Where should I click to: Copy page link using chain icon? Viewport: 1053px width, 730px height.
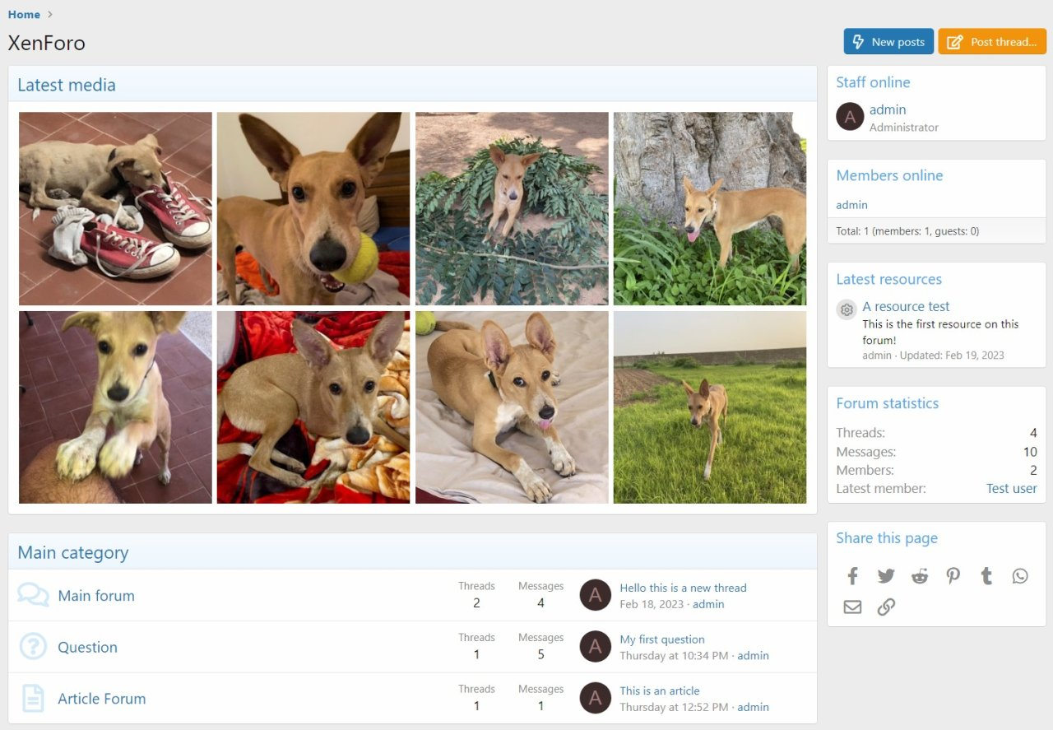[x=886, y=607]
